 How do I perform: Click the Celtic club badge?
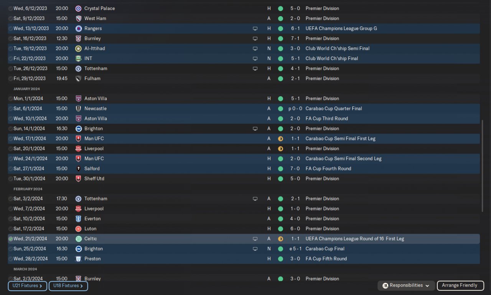click(x=78, y=239)
